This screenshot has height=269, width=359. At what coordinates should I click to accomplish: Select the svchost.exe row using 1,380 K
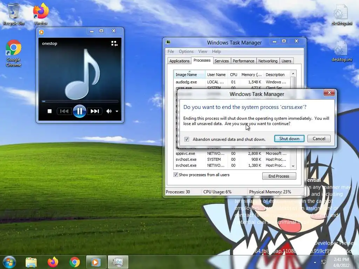coord(232,165)
